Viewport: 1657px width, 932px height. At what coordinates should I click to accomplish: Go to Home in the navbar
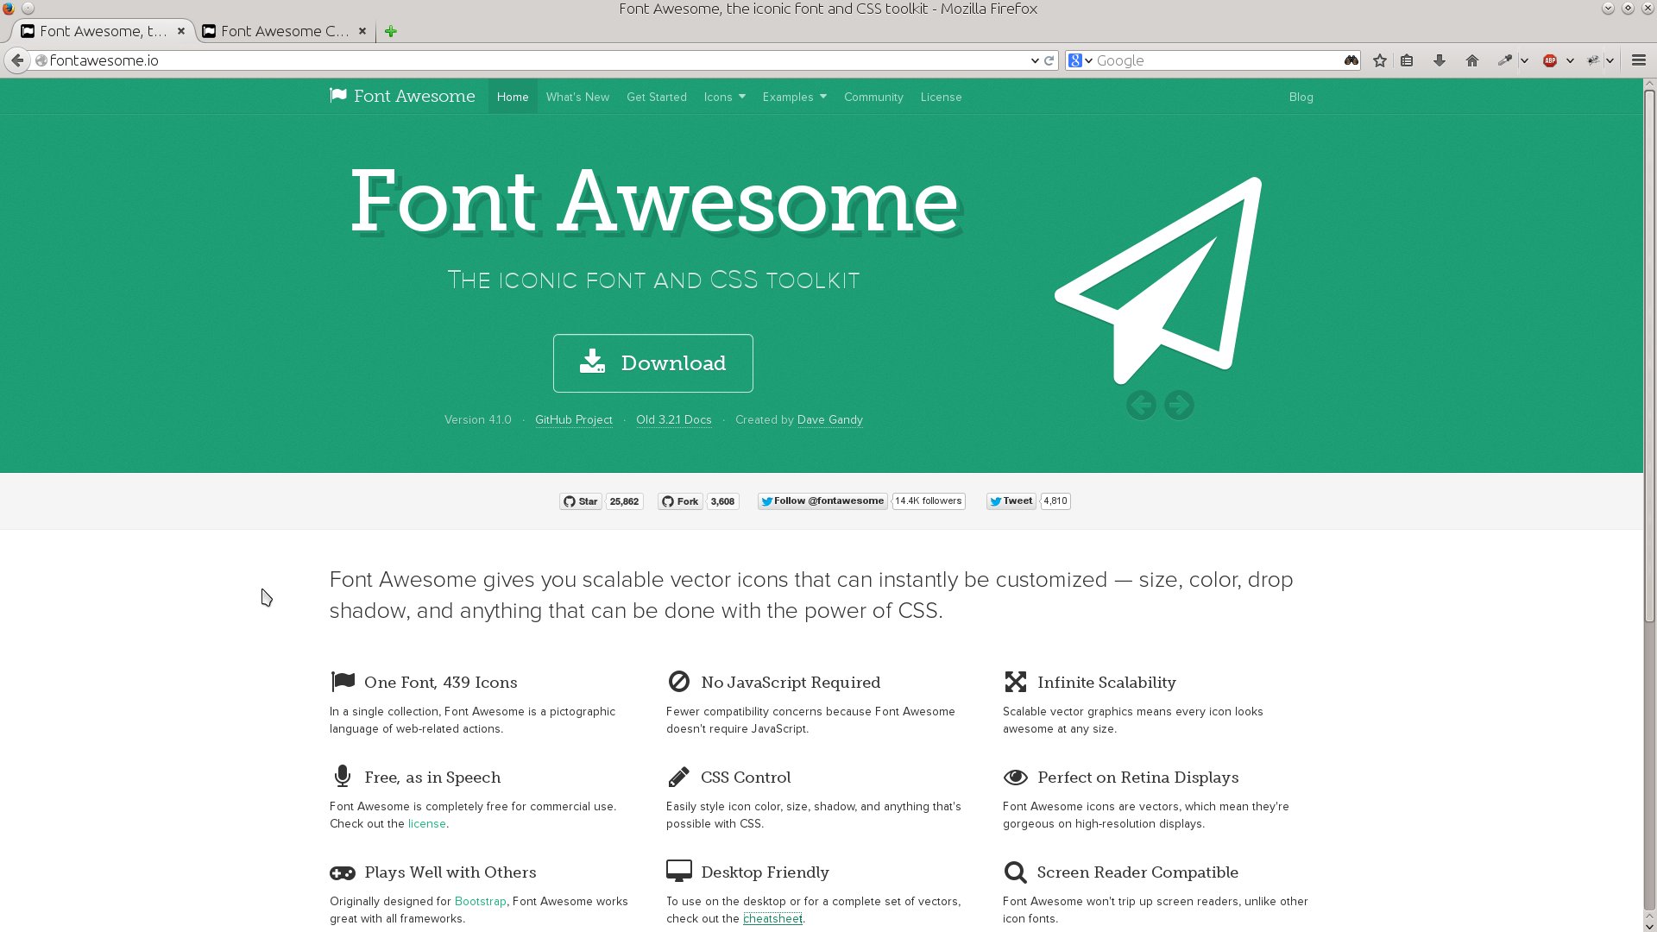513,97
